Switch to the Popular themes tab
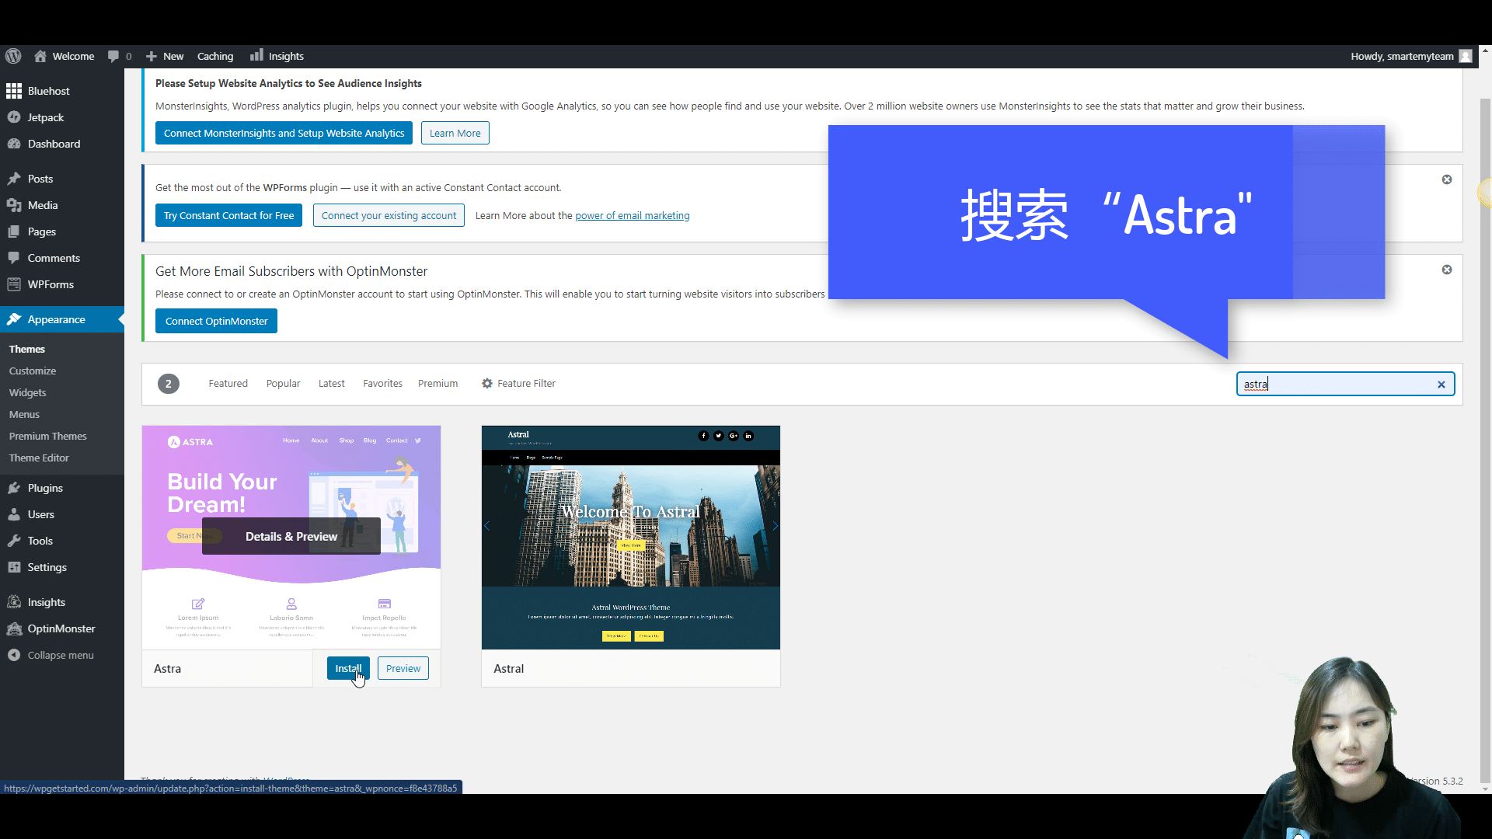This screenshot has width=1492, height=839. pyautogui.click(x=283, y=384)
